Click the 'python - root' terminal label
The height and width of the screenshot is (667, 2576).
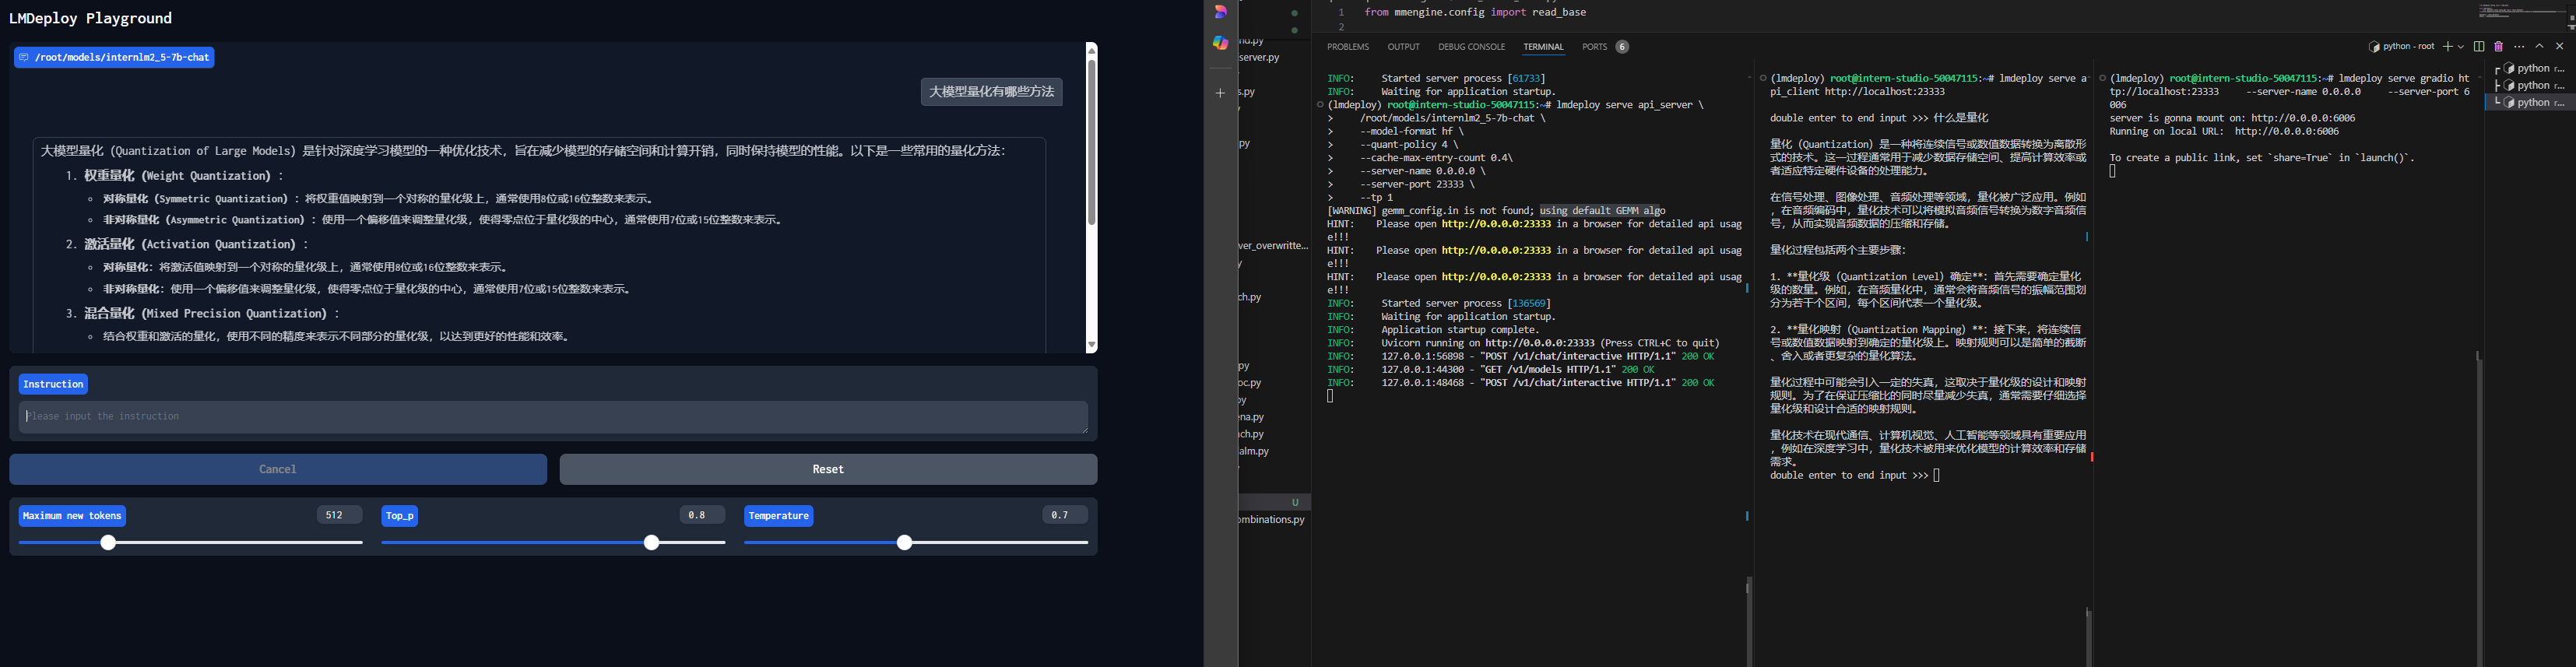(2401, 47)
